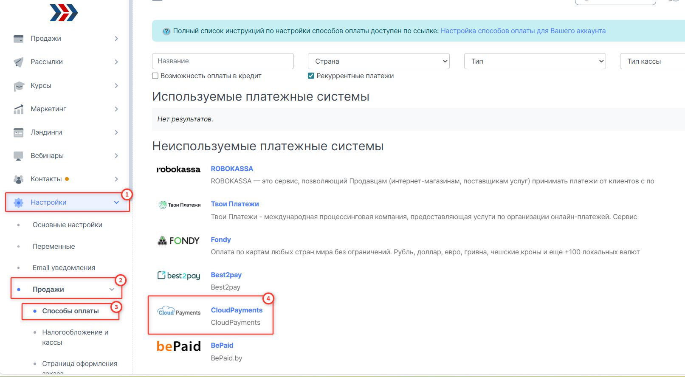
Task: Open the Тип кассы dropdown
Action: (652, 61)
